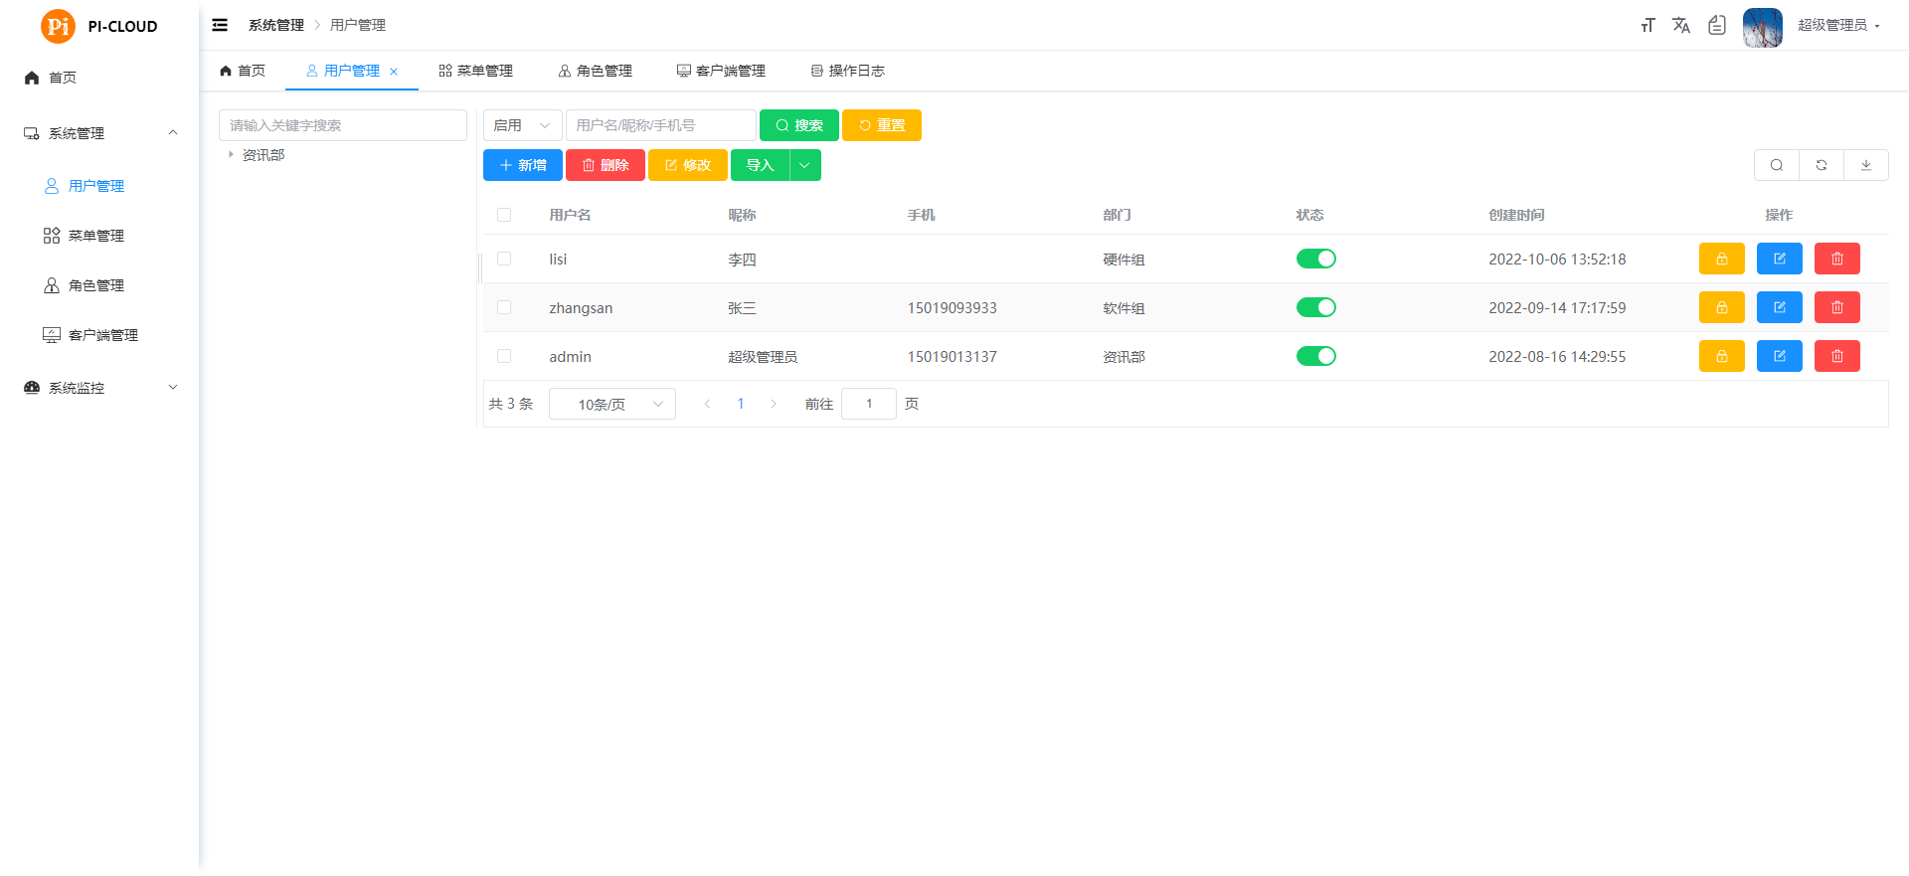Switch to 操作日志 tab
This screenshot has height=876, width=1909.
[848, 71]
